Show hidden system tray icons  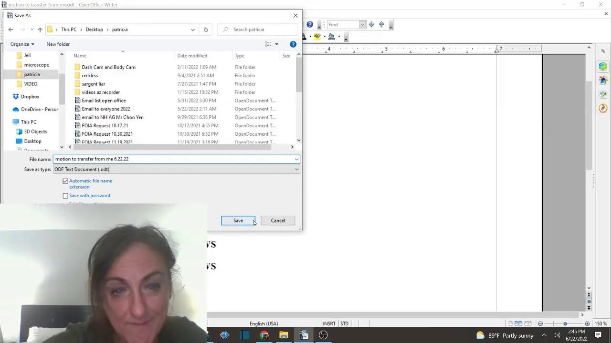point(544,335)
